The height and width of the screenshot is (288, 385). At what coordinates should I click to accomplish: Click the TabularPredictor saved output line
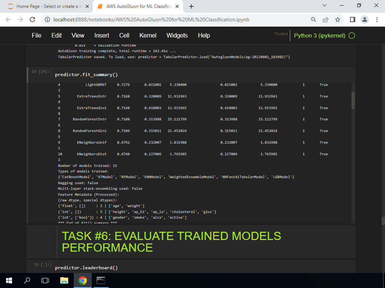pyautogui.click(x=174, y=57)
